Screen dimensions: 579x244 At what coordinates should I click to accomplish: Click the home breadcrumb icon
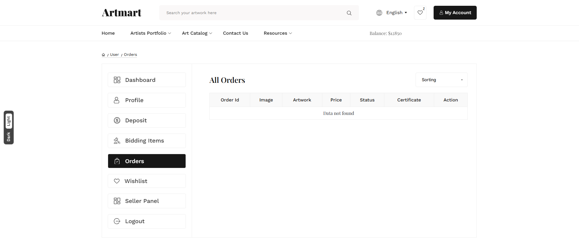coord(103,55)
